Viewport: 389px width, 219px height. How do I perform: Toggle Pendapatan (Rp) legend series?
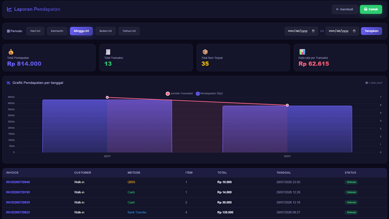(209, 93)
